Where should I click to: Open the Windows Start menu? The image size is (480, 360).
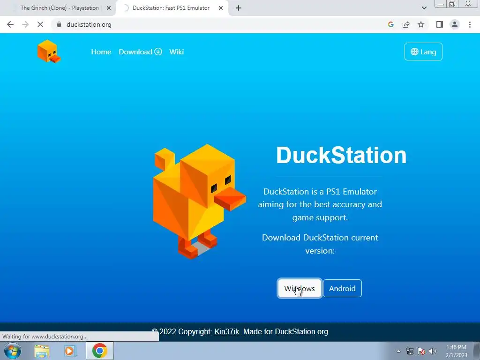[13, 351]
